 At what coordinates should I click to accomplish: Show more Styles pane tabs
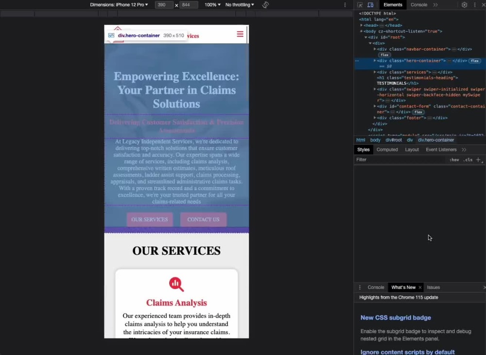[464, 149]
